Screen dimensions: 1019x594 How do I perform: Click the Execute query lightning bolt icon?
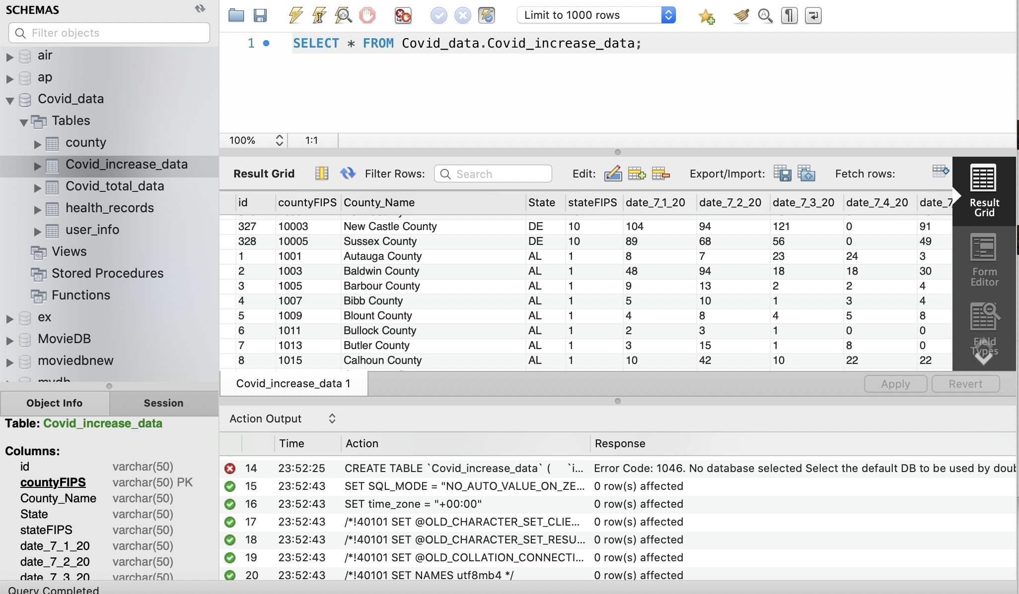click(x=295, y=15)
